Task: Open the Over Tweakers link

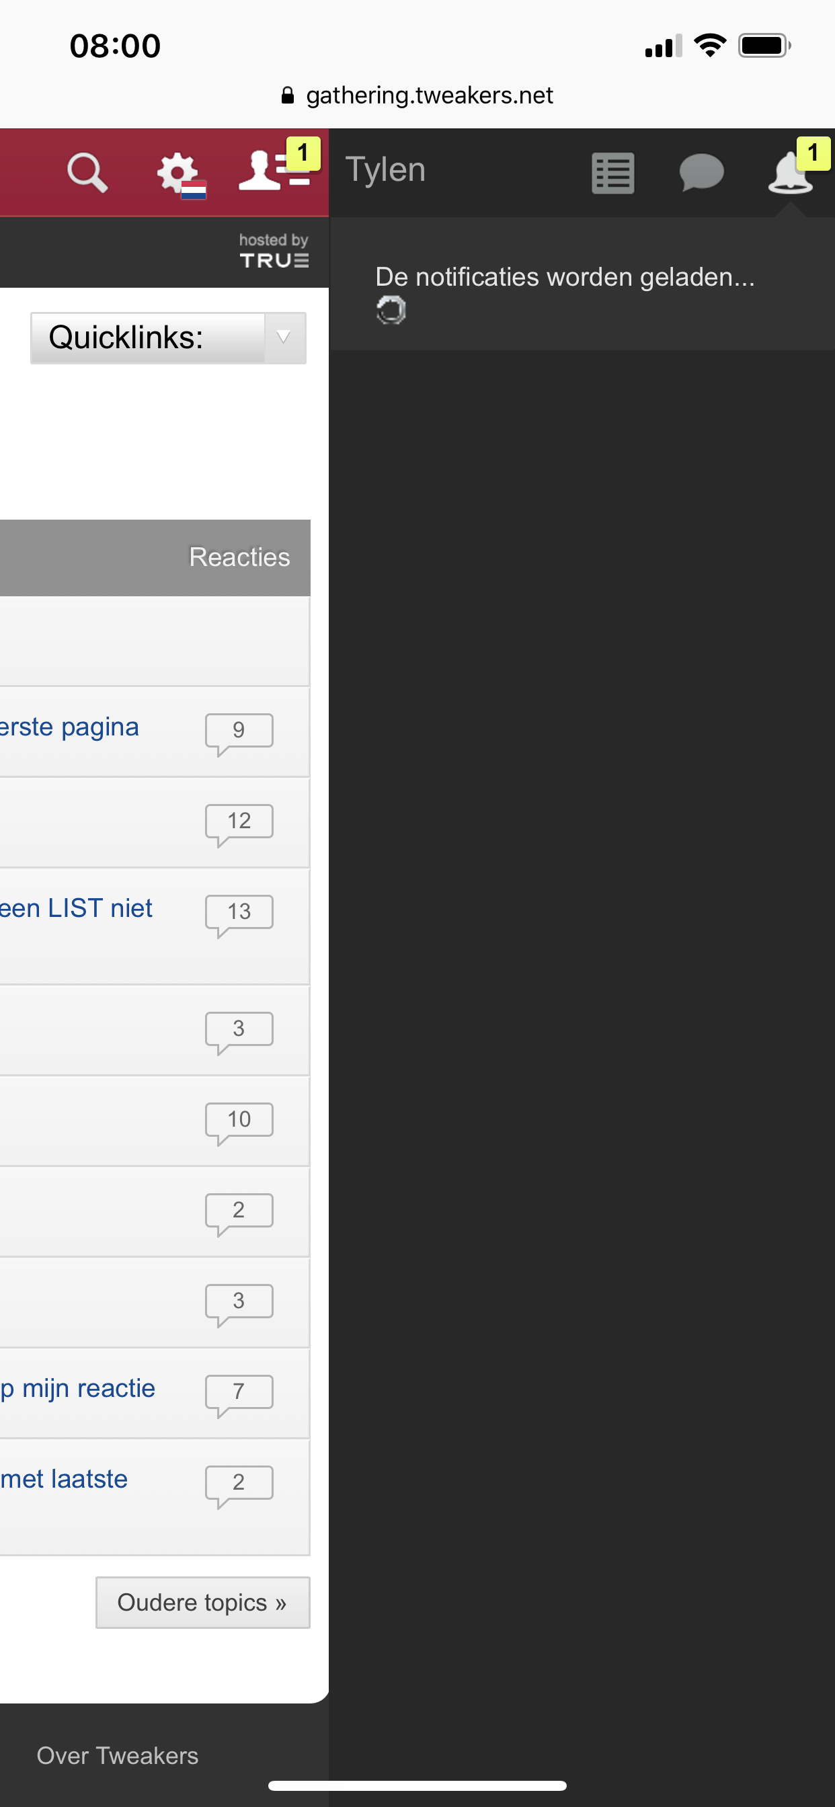Action: click(117, 1755)
